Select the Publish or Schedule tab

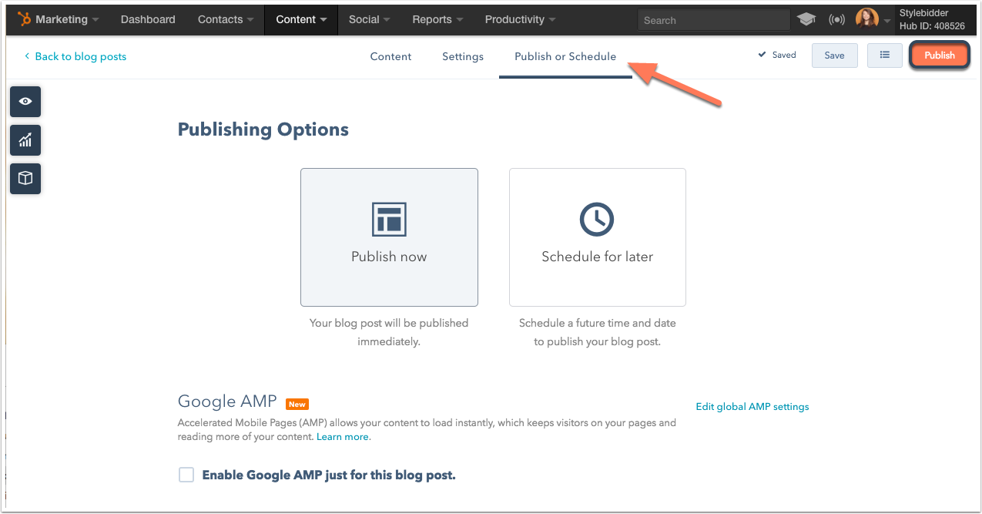coord(565,56)
